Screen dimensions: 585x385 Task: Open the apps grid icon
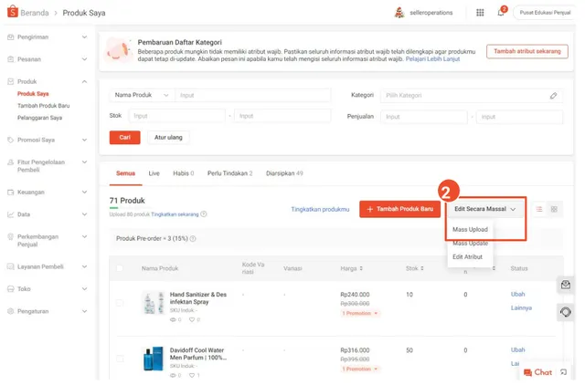(x=480, y=13)
